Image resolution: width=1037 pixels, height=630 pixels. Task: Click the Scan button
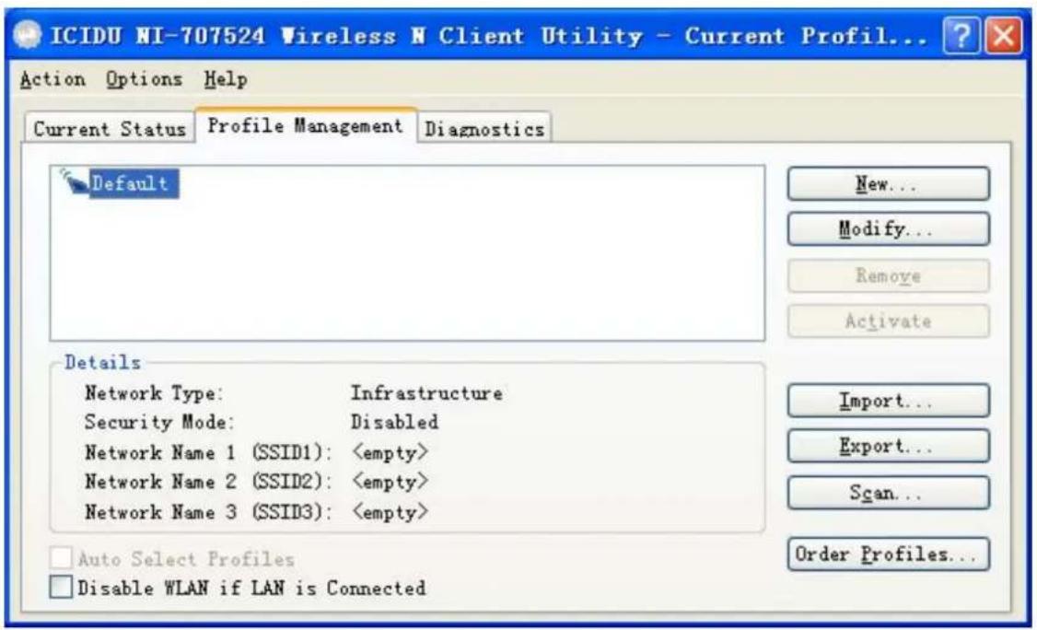pos(888,493)
